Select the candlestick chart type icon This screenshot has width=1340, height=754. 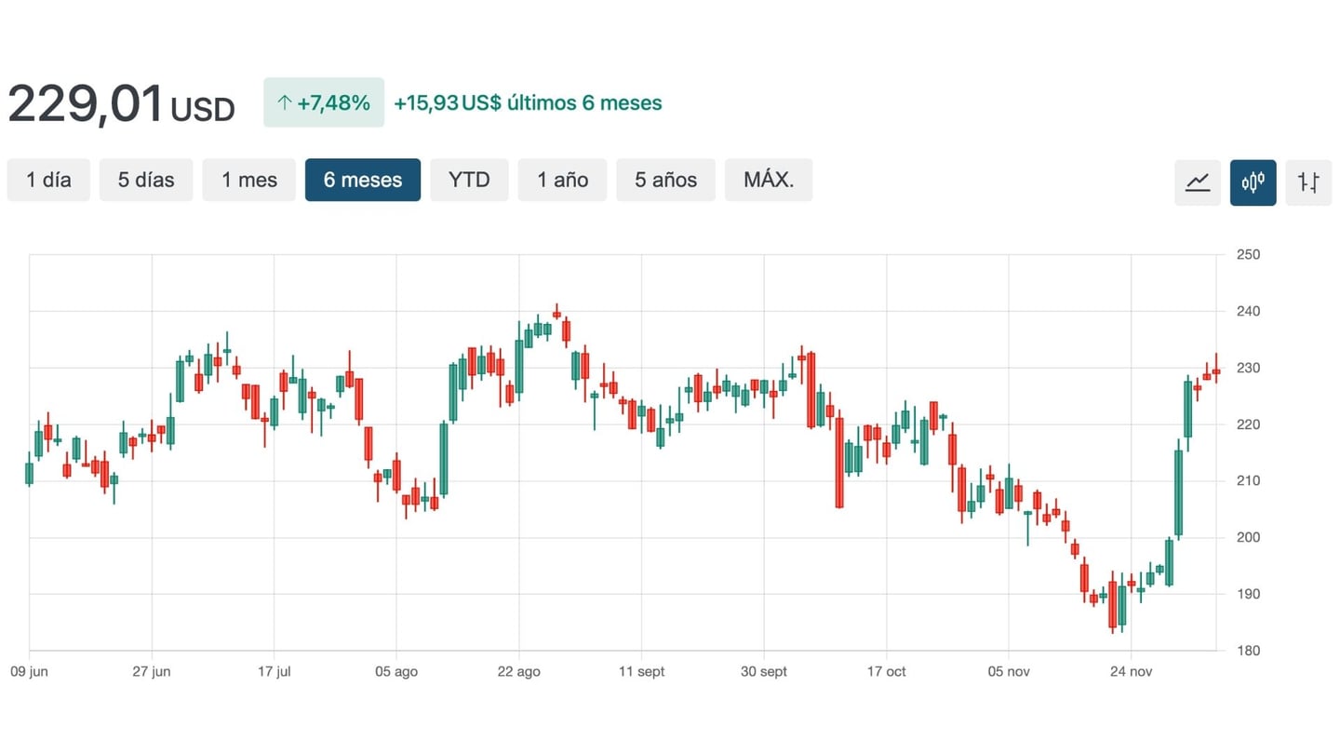click(x=1253, y=182)
